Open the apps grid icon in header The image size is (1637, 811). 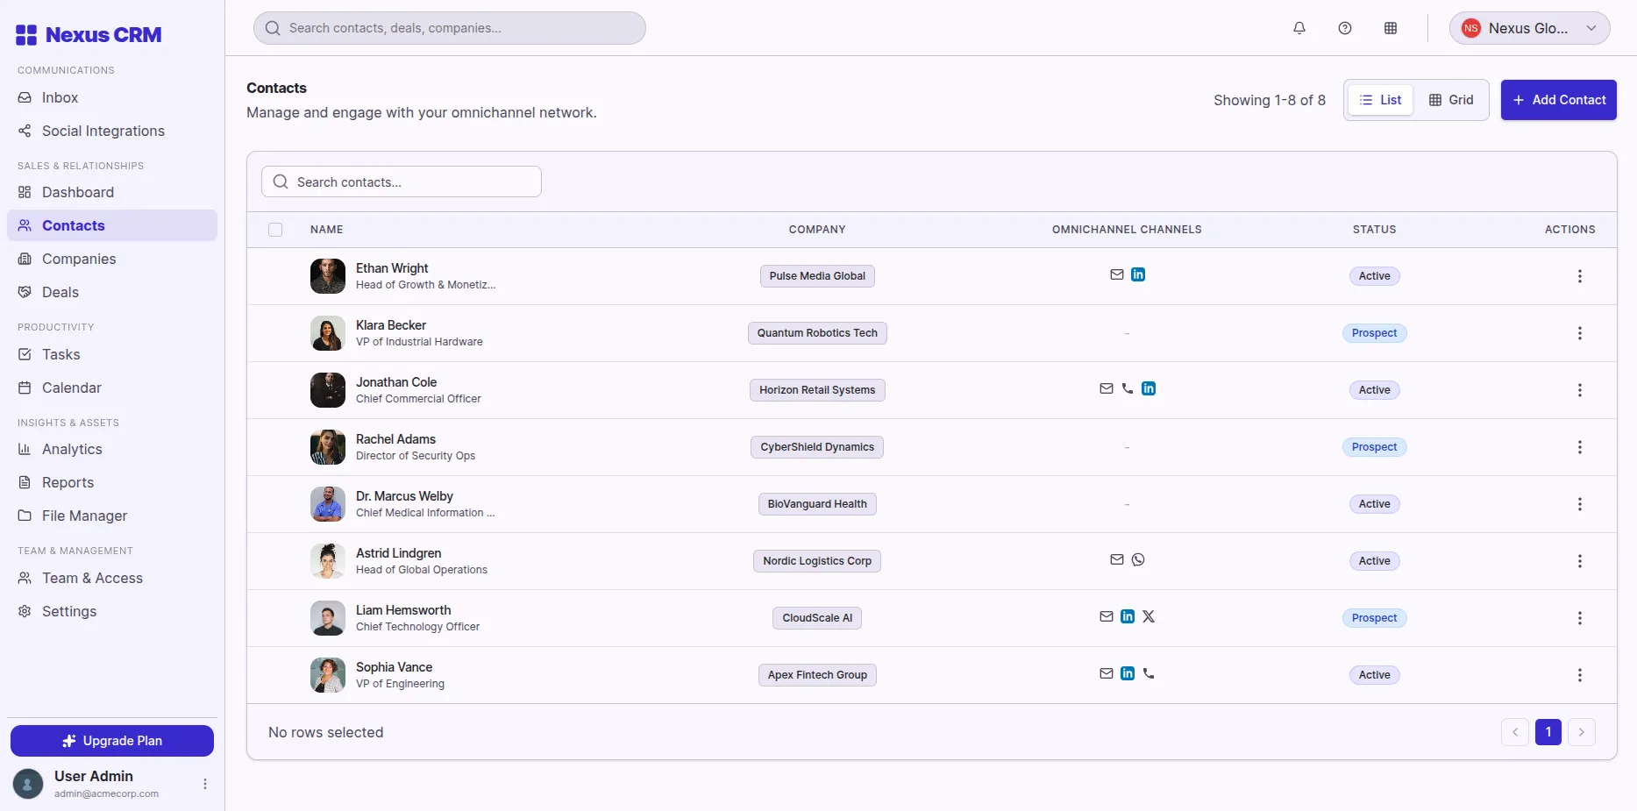pyautogui.click(x=1391, y=28)
